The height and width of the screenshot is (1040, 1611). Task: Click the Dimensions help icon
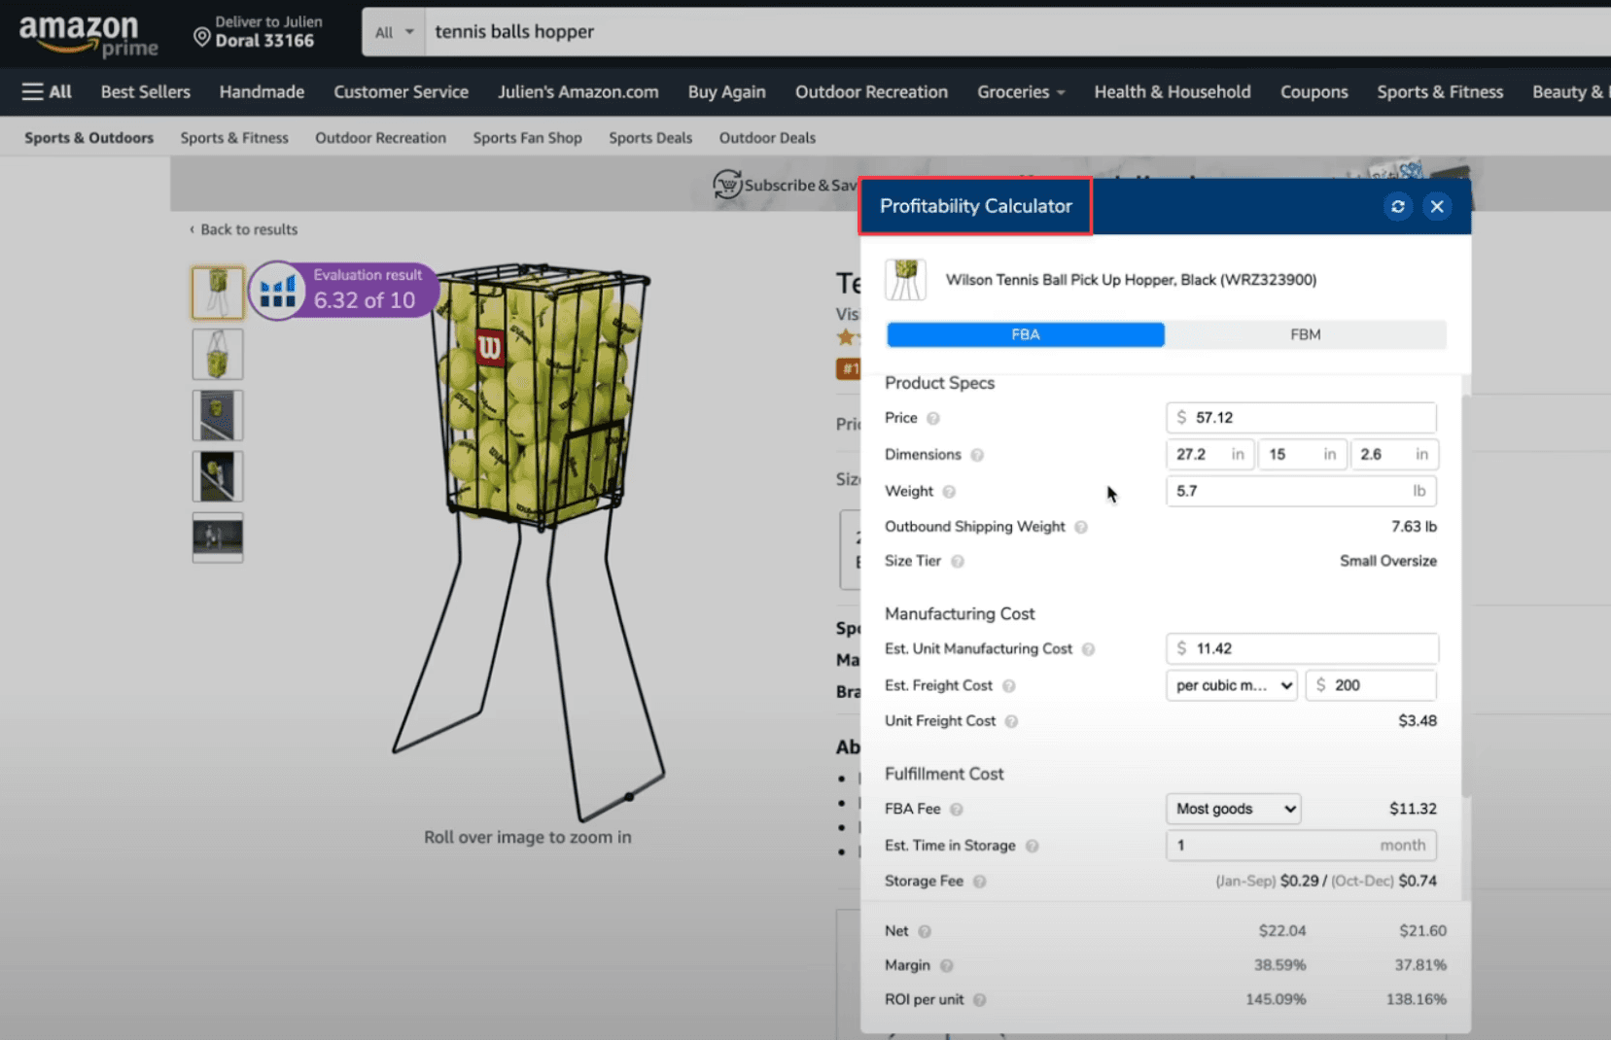tap(977, 455)
